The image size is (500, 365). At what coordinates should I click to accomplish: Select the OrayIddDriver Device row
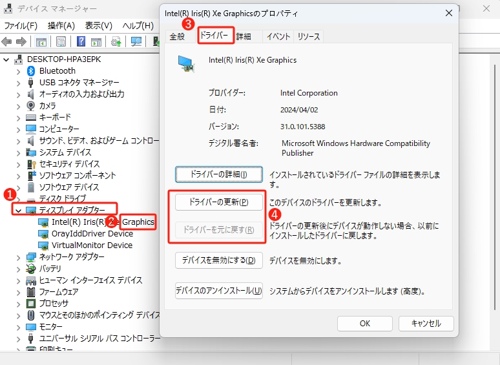tap(85, 234)
